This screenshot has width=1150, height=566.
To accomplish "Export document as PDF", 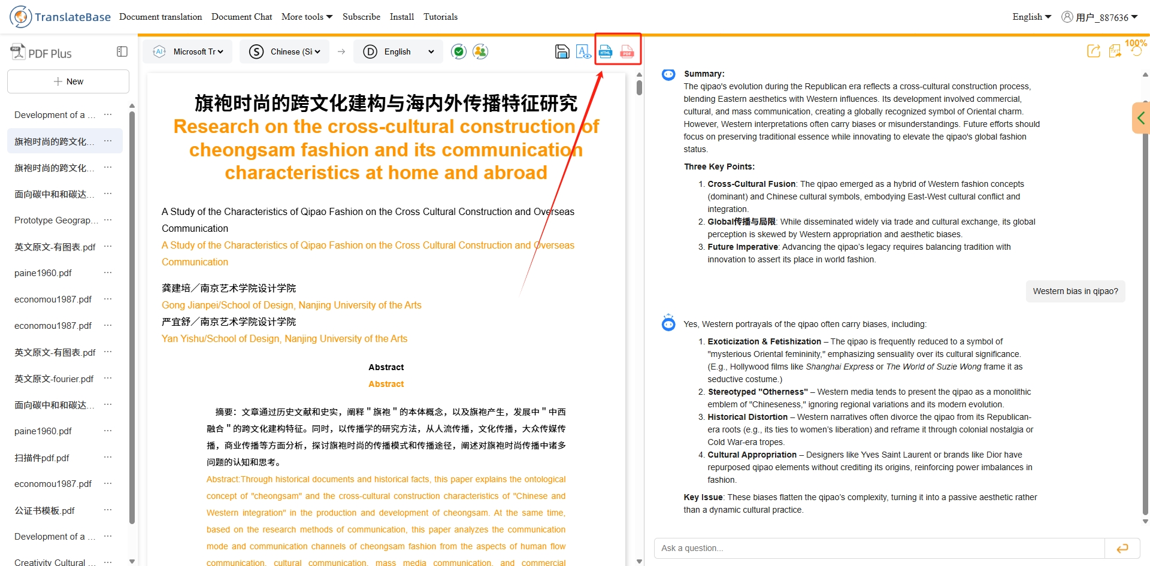I will click(x=627, y=52).
